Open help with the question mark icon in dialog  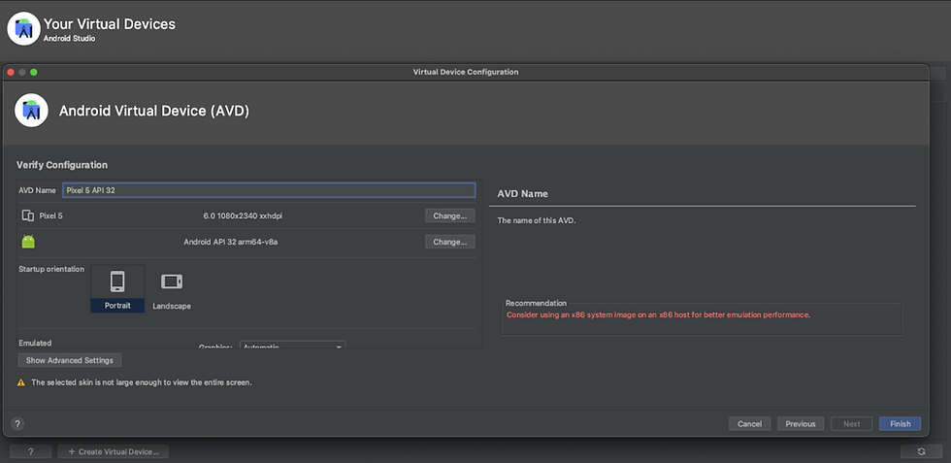(17, 423)
